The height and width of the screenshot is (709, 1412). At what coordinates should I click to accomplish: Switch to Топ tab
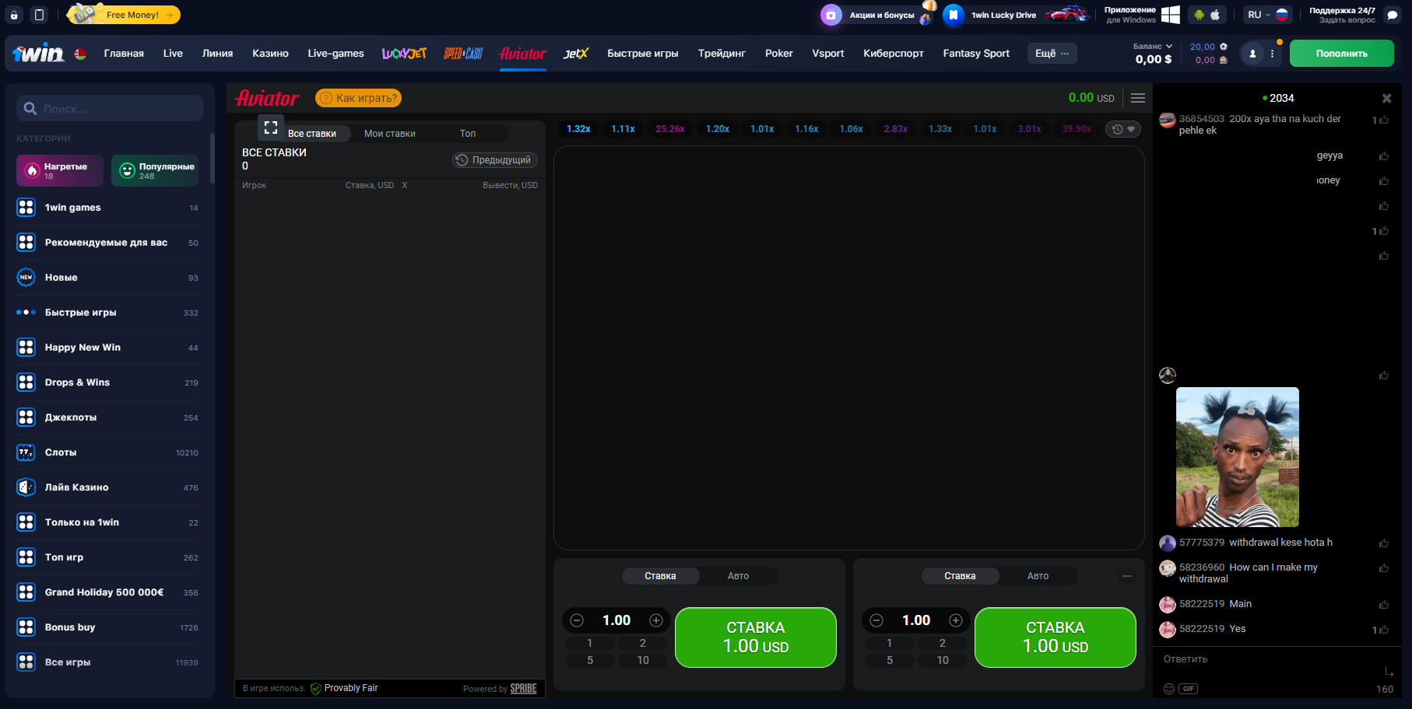click(x=468, y=134)
